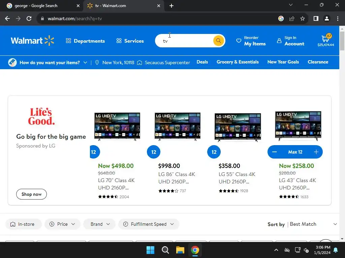This screenshot has width=345, height=258.
Task: Bookmark this page with star icon
Action: click(x=303, y=19)
